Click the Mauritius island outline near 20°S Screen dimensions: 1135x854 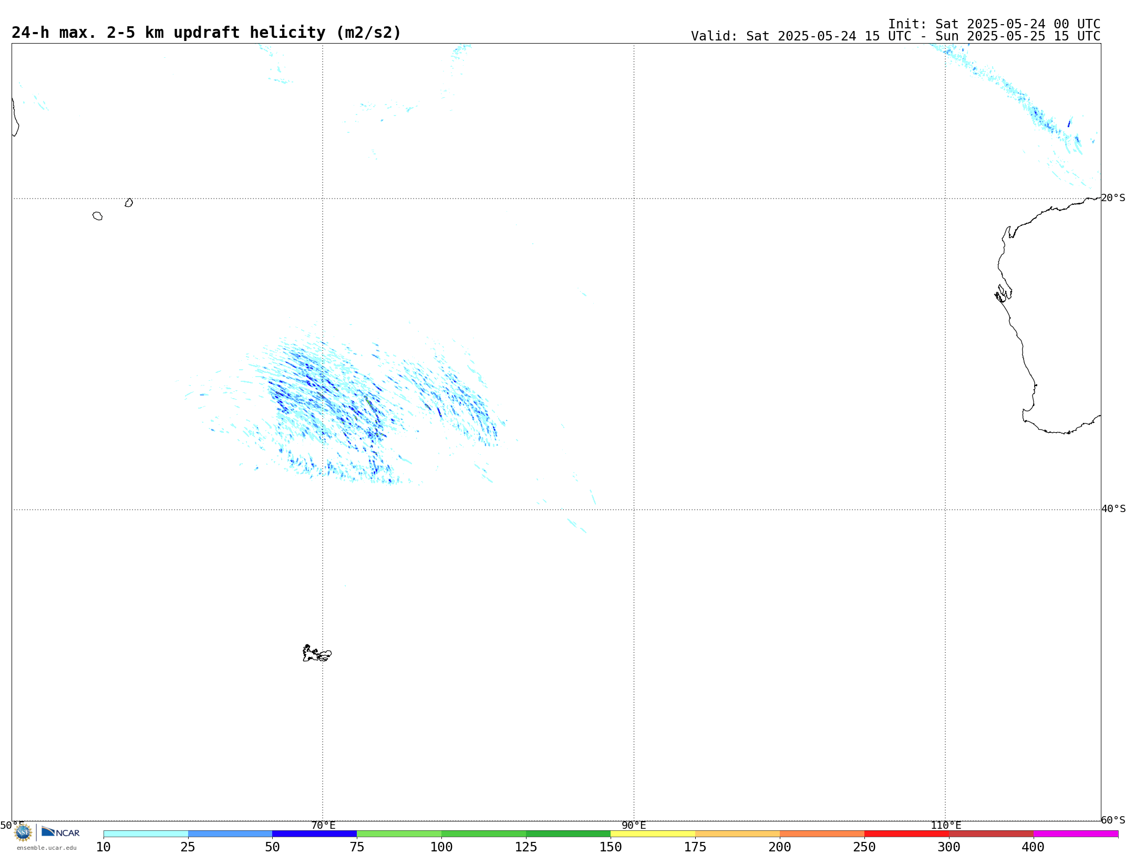[x=129, y=203]
